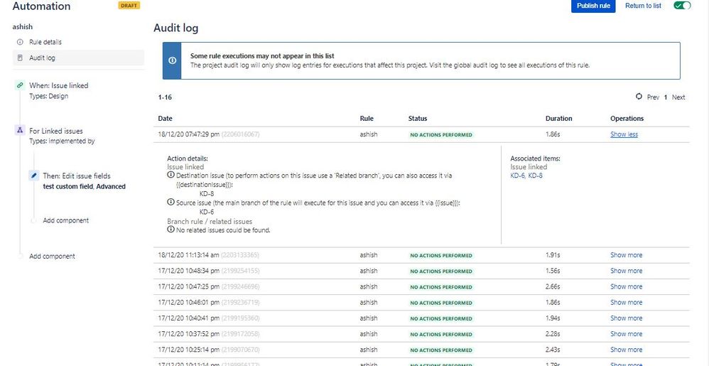Screen dimensions: 709x366
Task: Show more for 17/12/20 10:48:34 pm entry
Action: 627,271
